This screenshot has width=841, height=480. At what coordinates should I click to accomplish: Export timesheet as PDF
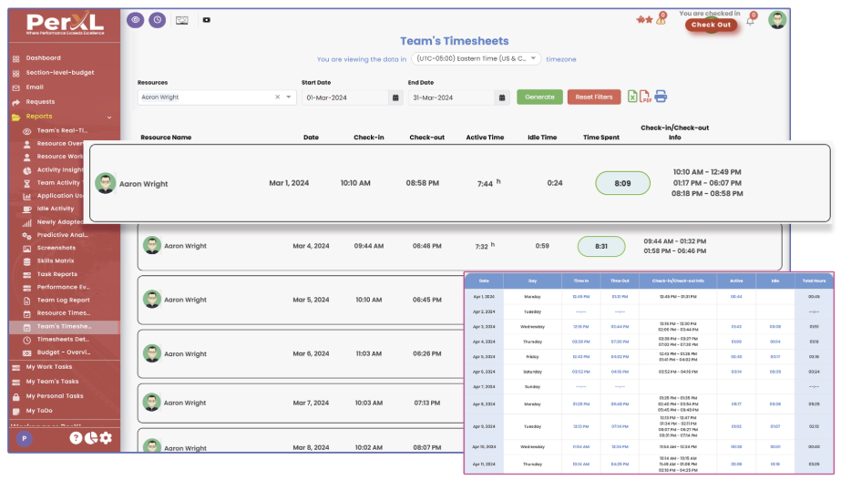click(x=645, y=97)
